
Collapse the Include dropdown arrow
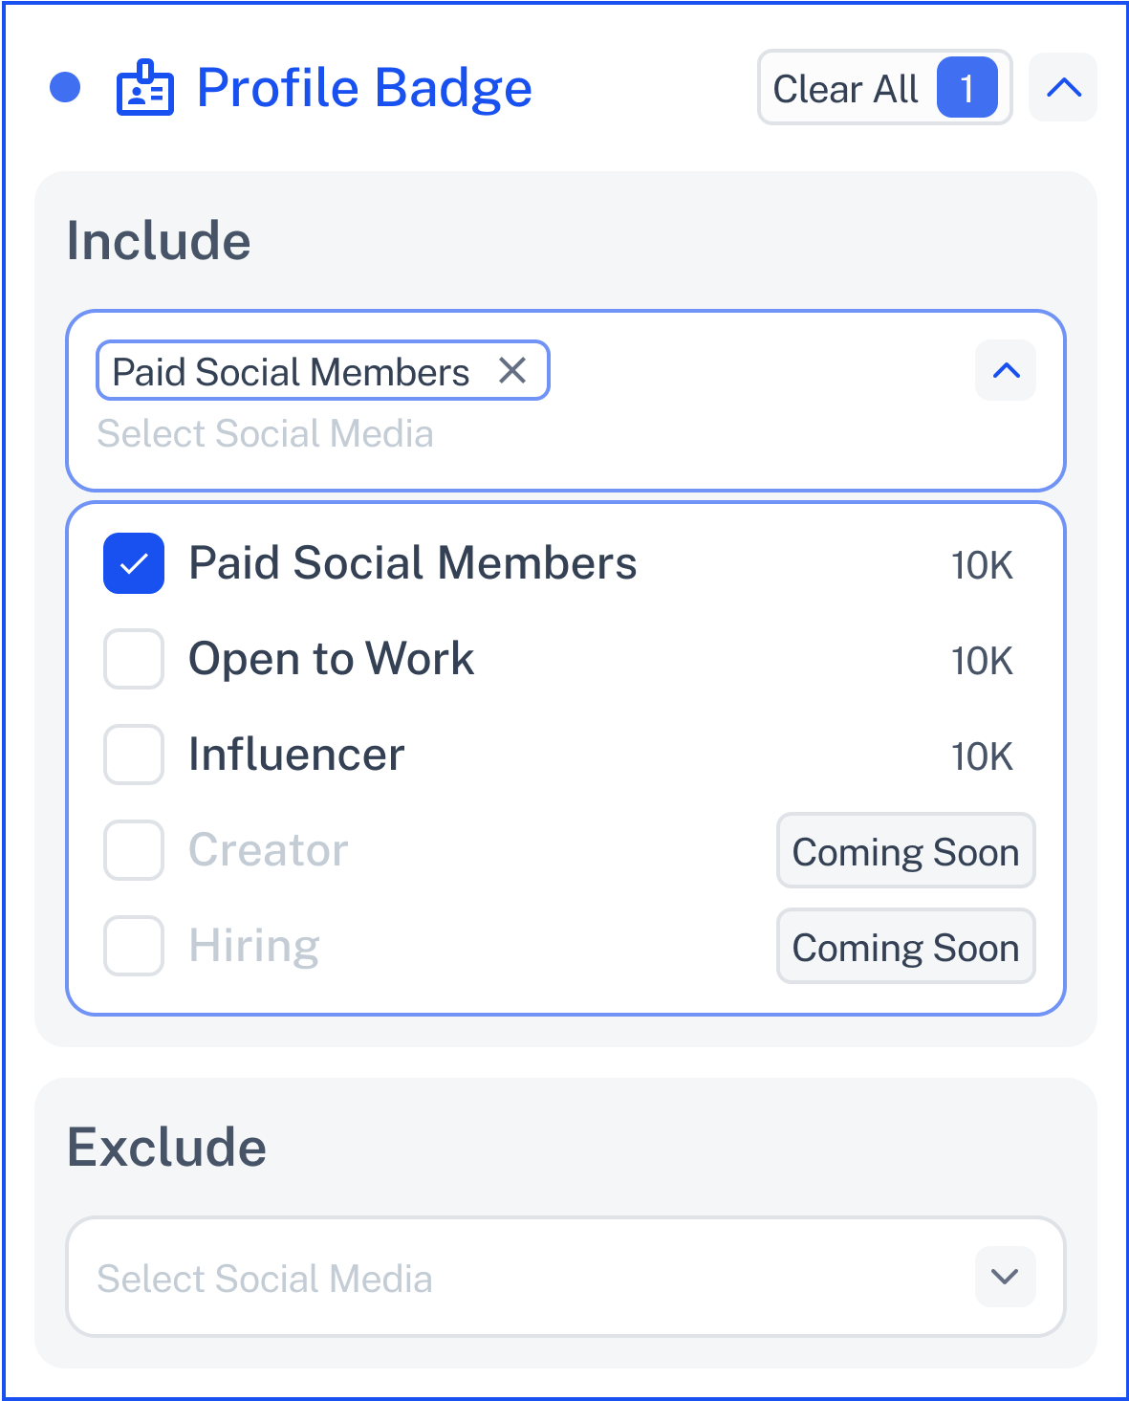click(1006, 370)
